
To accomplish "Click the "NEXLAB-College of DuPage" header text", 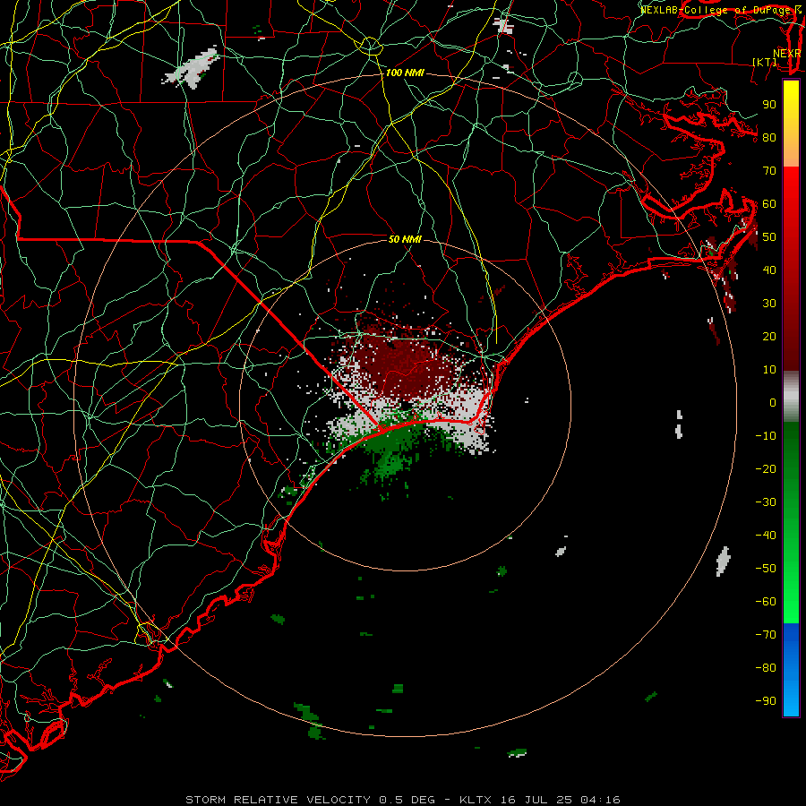I will (716, 10).
